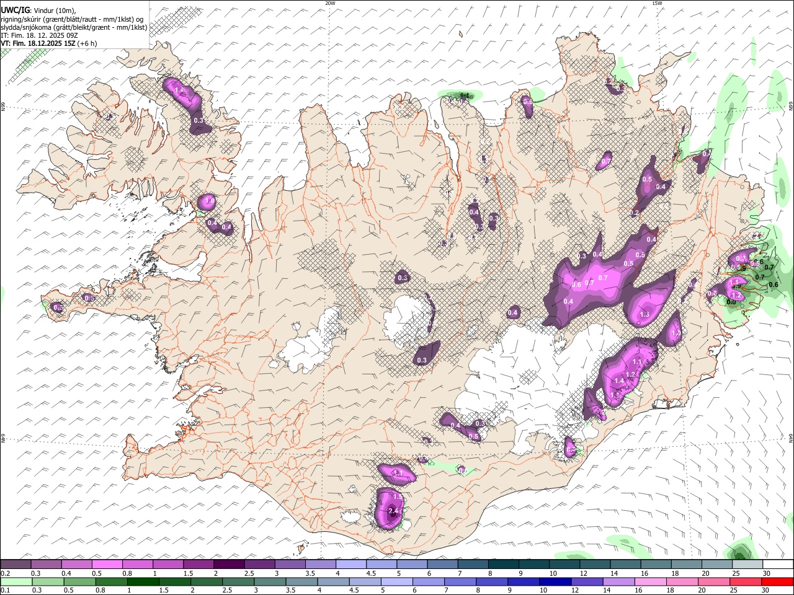Select the white swatch after upper-scale 30
Viewport: 794px width, 595px height.
pyautogui.click(x=778, y=564)
